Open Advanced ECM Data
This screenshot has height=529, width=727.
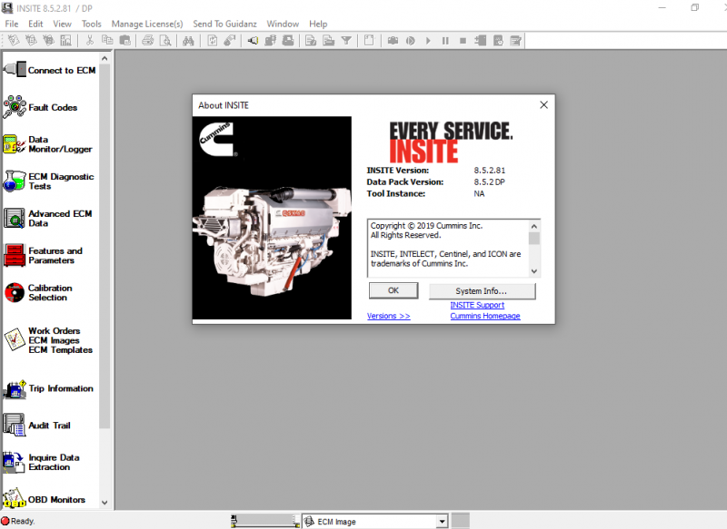(48, 218)
